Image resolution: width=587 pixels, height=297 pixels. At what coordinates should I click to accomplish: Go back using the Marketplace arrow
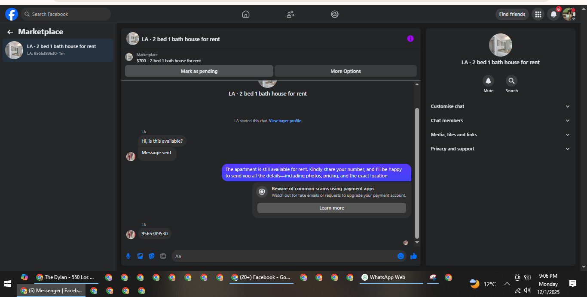pyautogui.click(x=10, y=32)
